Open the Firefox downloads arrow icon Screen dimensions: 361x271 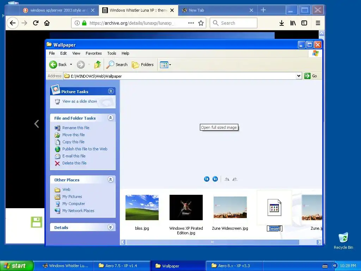click(x=282, y=23)
